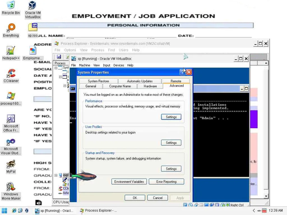The width and height of the screenshot is (287, 215).
Task: Click the VirtualBox optical drive indicator
Action: pos(190,205)
